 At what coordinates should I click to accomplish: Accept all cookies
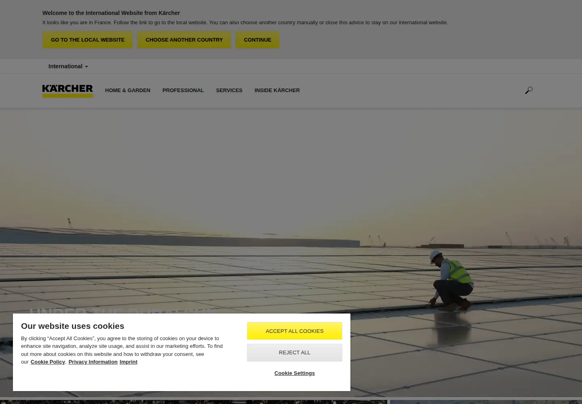point(295,331)
